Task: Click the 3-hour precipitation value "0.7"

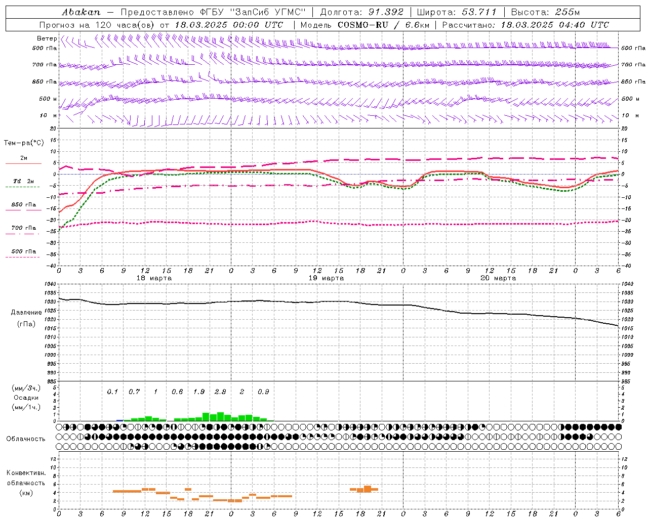Action: (134, 392)
